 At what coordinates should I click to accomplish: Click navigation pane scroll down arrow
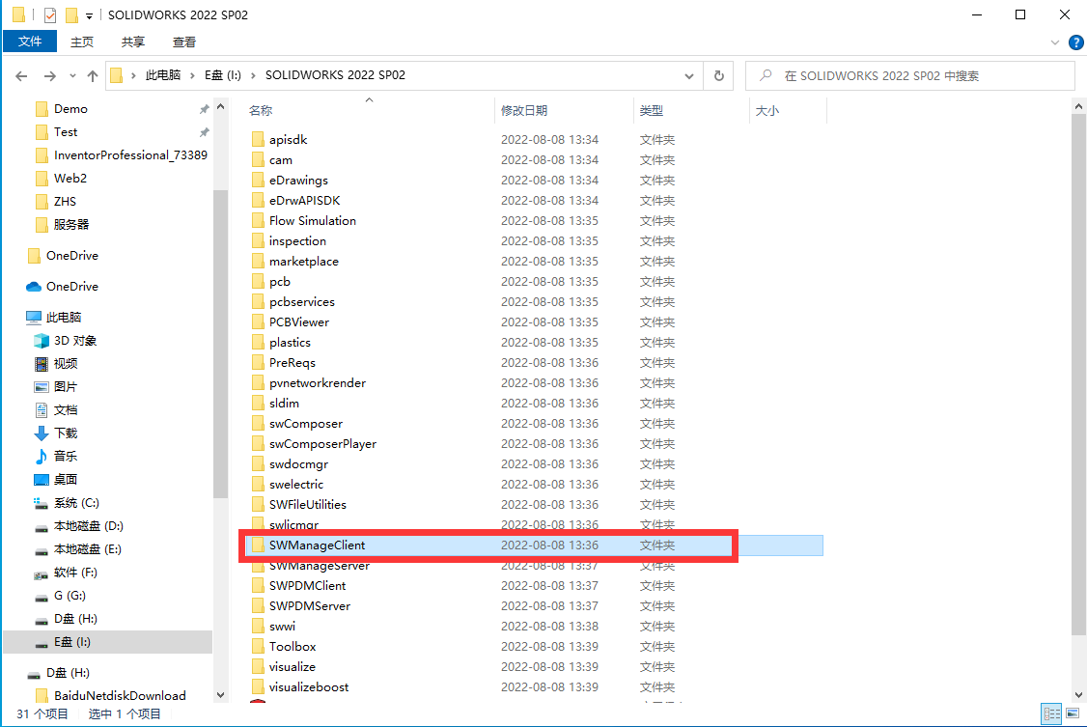click(x=220, y=694)
